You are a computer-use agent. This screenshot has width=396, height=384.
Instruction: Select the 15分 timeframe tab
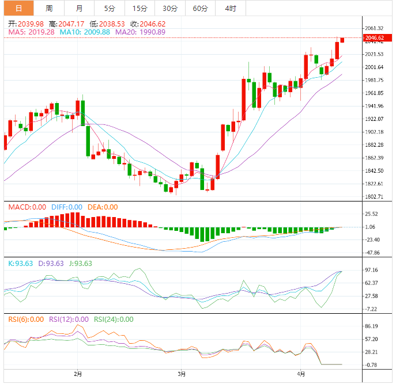[139, 8]
